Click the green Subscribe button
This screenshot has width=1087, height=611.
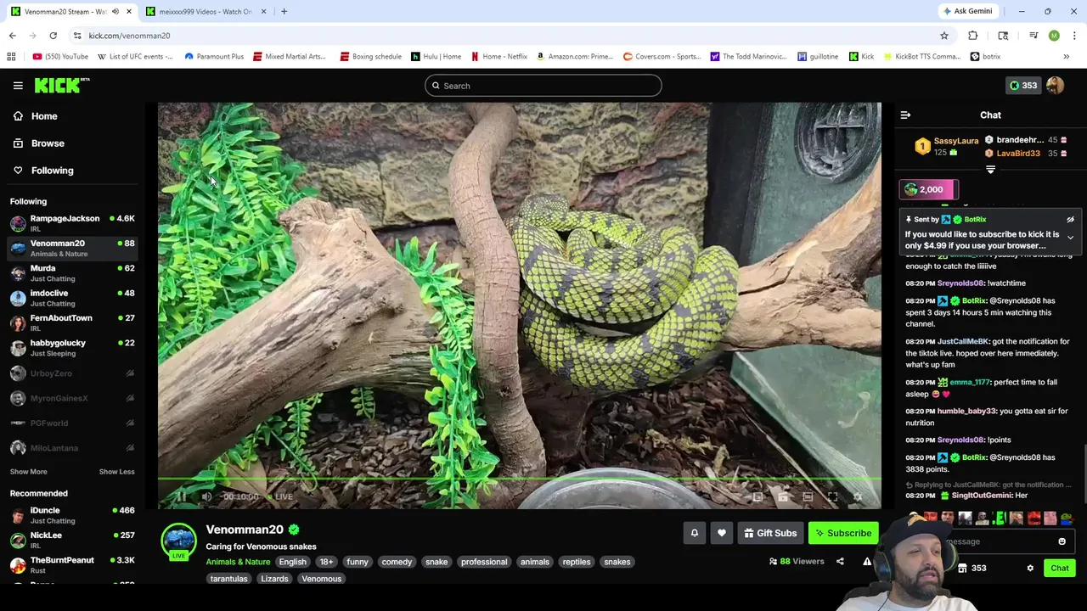point(843,533)
